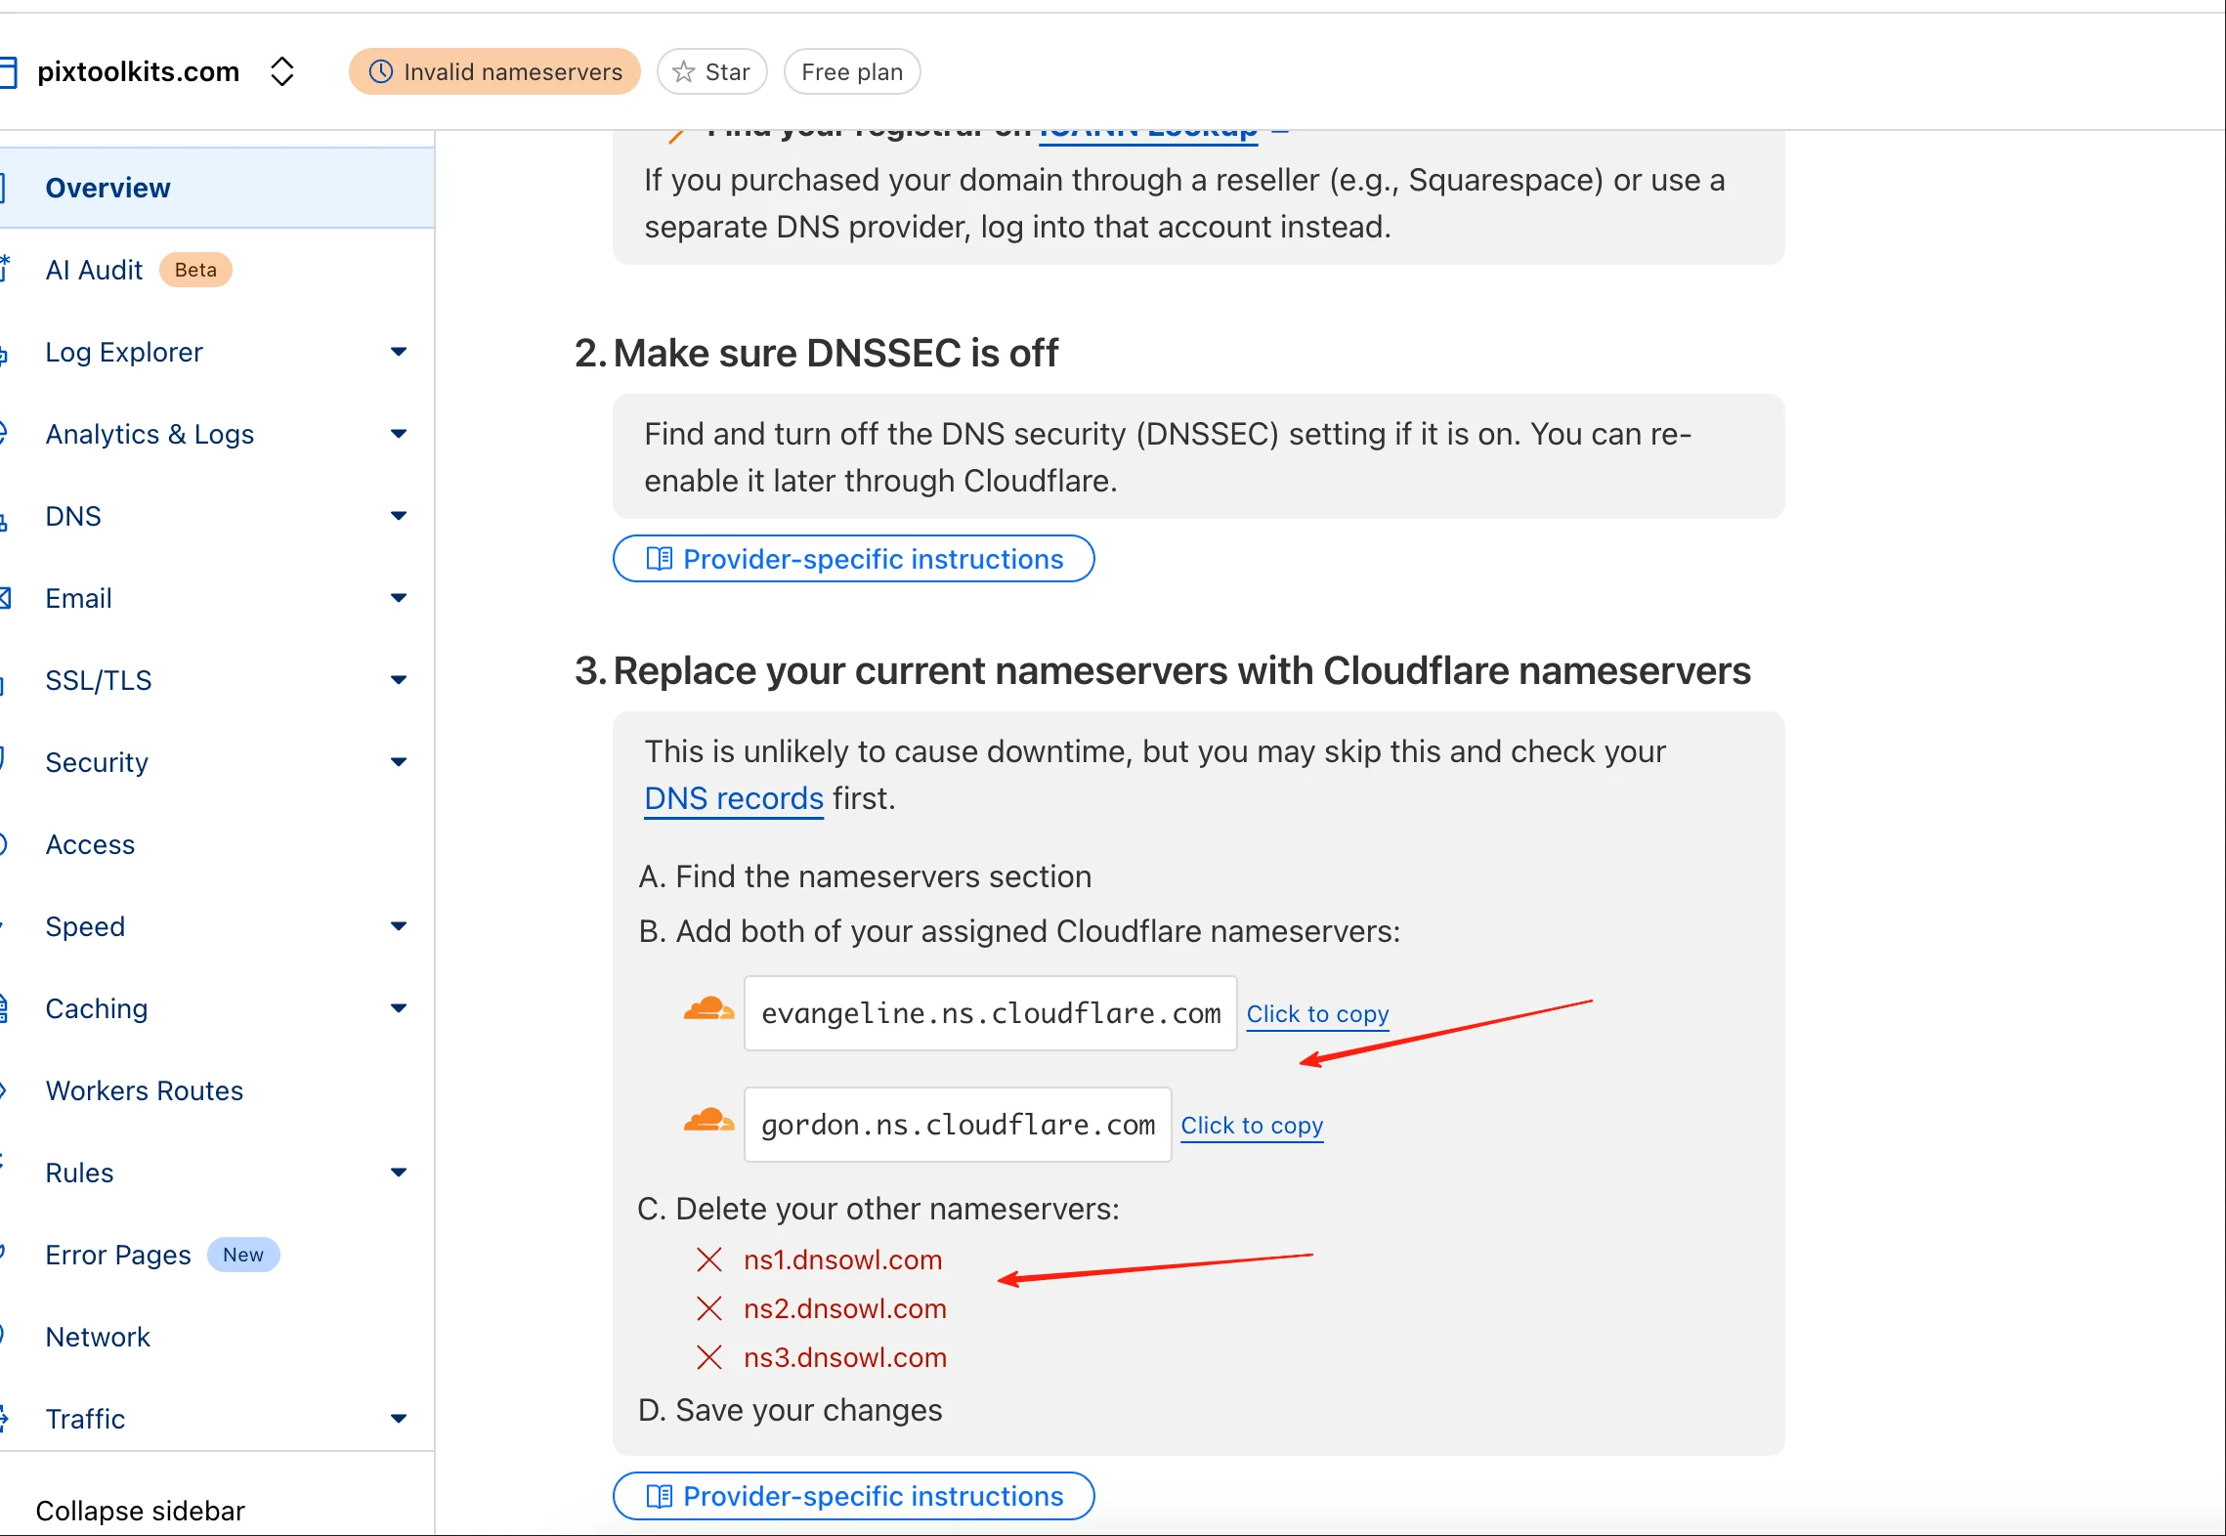
Task: Click the star icon in the Star button
Action: click(684, 71)
